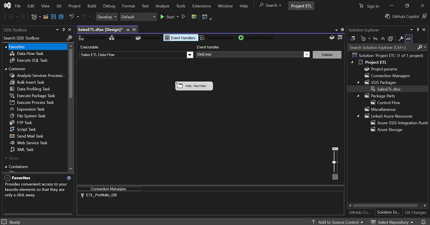430x225 pixels.
Task: Switch to the Parameters tab
Action: coord(148,38)
